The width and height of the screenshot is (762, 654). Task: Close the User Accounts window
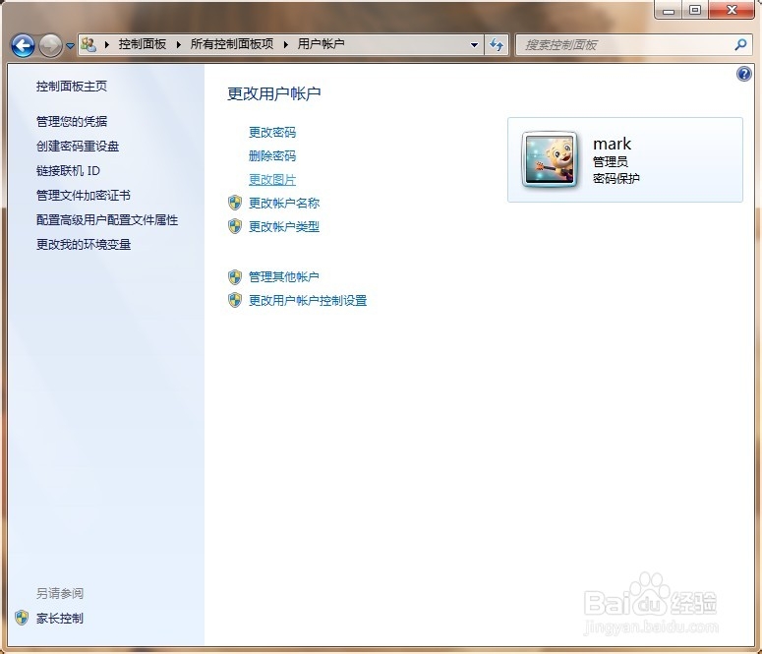(x=732, y=10)
